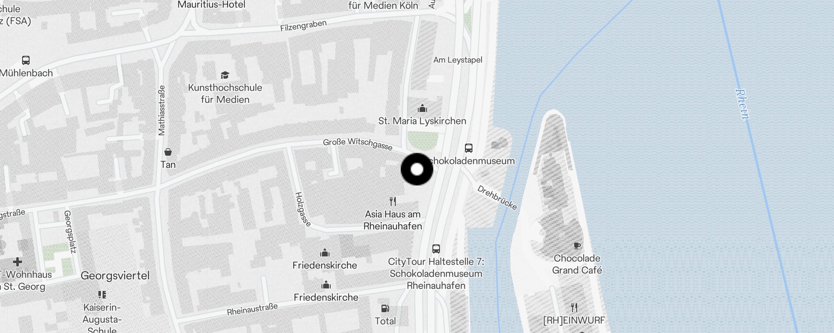The height and width of the screenshot is (333, 834).
Task: Click the lower Friedenskirche church icon
Action: click(326, 285)
